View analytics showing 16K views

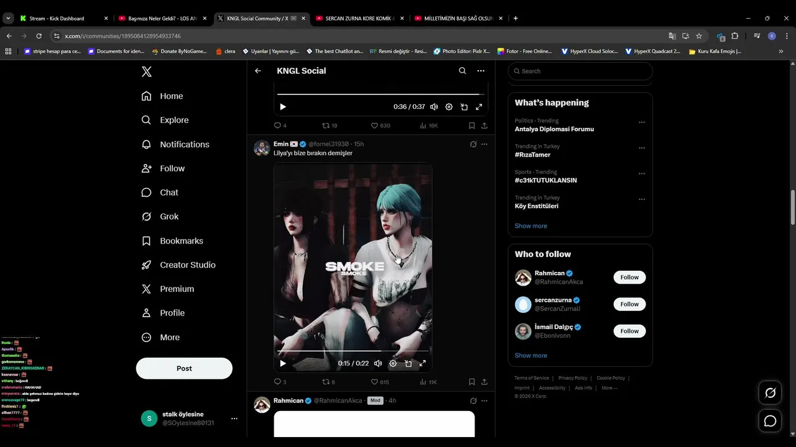[429, 125]
